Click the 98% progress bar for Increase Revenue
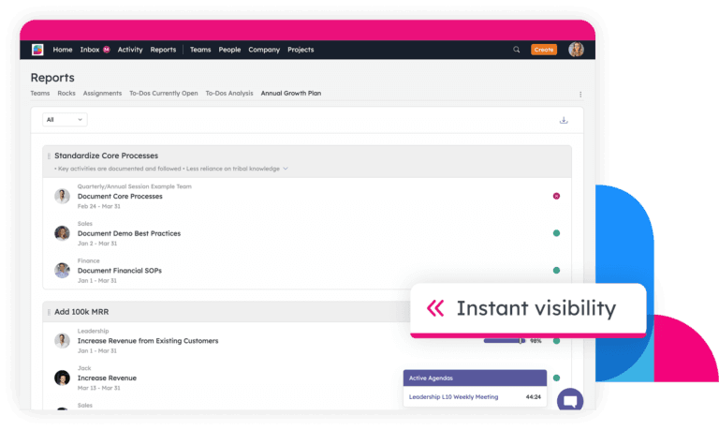 point(505,341)
